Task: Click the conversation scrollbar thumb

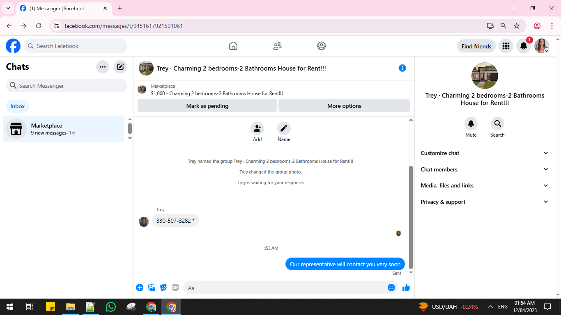Action: point(411,217)
